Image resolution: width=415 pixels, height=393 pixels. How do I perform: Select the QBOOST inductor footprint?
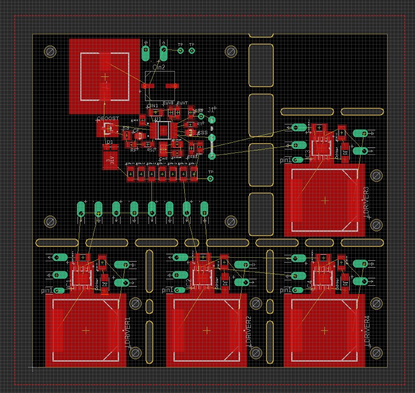[x=108, y=128]
